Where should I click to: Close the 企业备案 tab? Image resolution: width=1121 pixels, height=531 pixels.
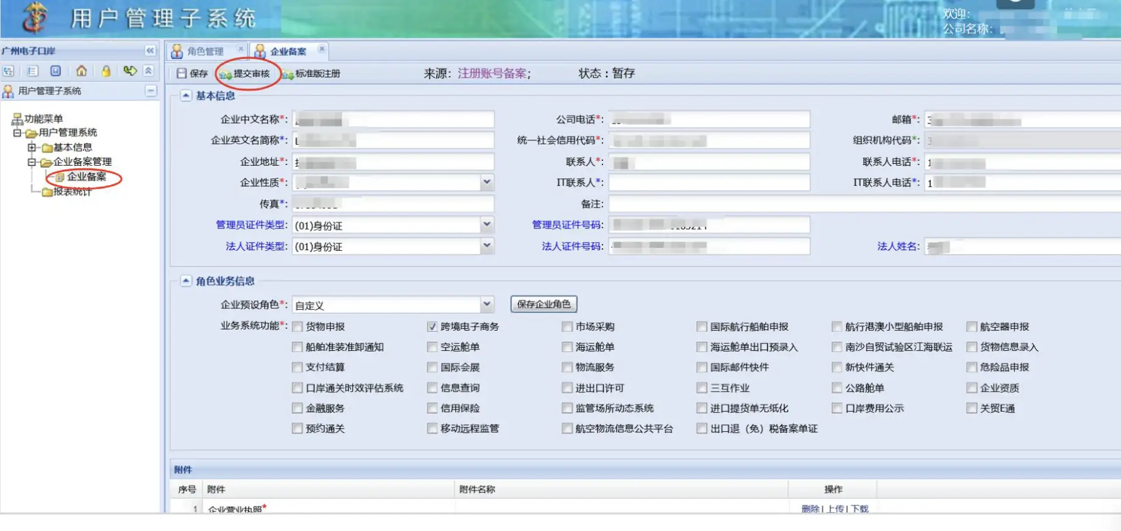coord(322,49)
